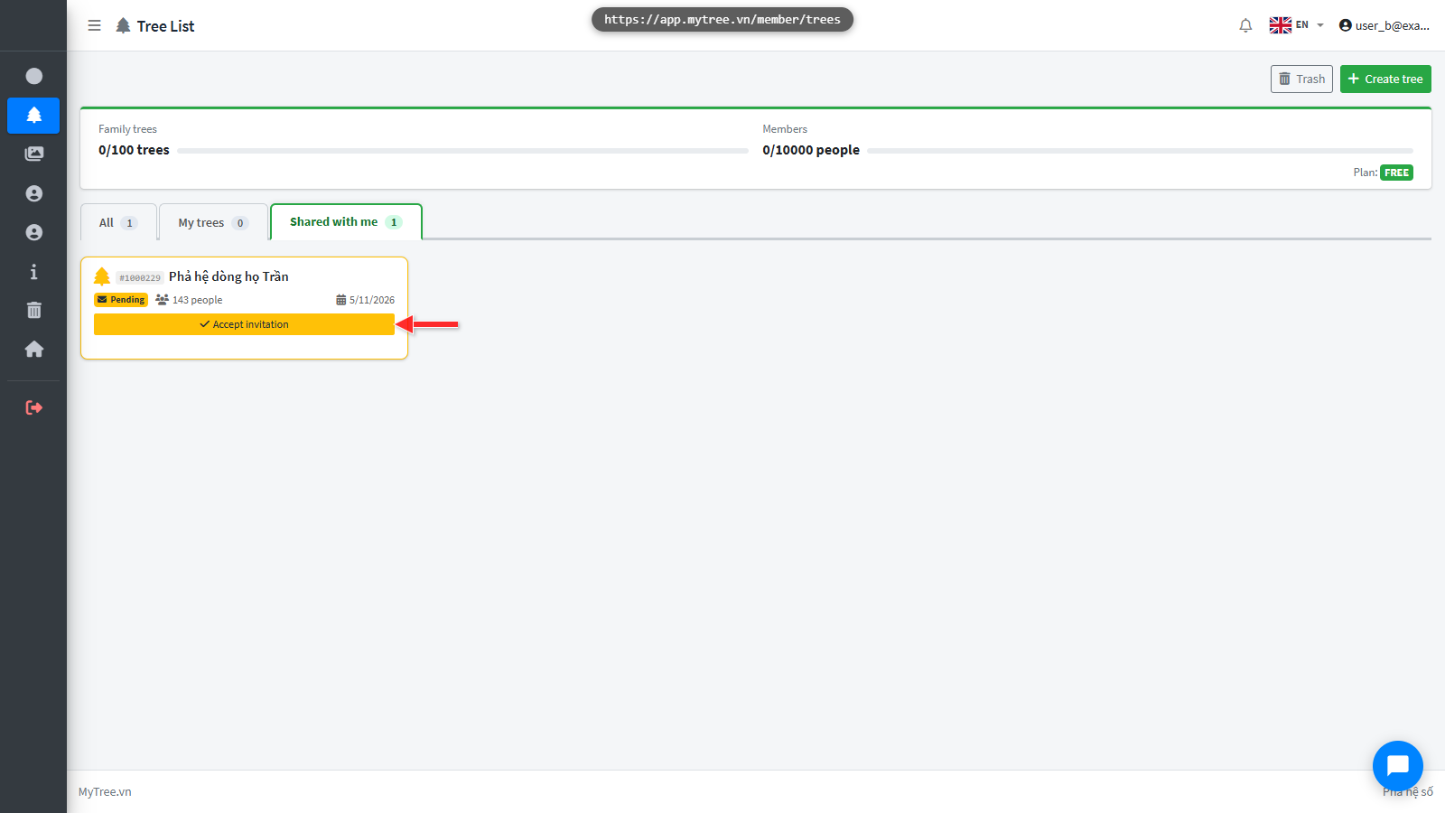
Task: Select the Shared with me tab
Action: 346,221
